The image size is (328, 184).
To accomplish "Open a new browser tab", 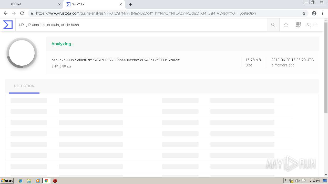I will click(130, 4).
